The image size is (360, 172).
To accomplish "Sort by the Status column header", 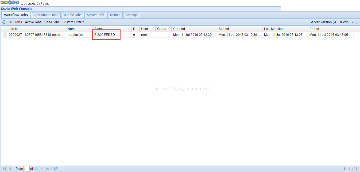I will [x=112, y=28].
